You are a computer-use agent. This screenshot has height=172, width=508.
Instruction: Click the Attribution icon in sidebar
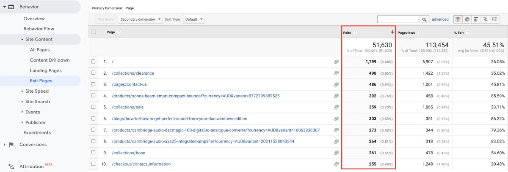pyautogui.click(x=11, y=166)
